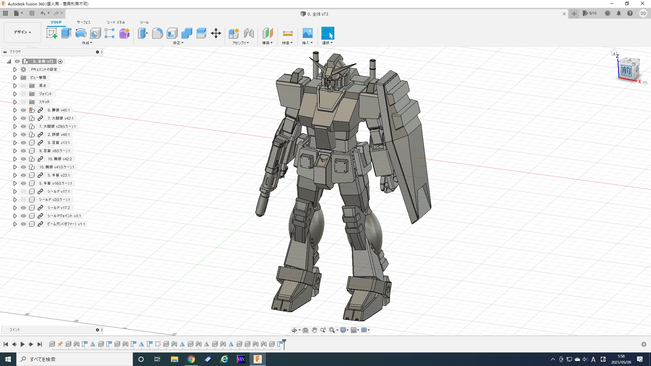The height and width of the screenshot is (366, 651).
Task: Switch to the サーフェス tab
Action: pos(83,22)
